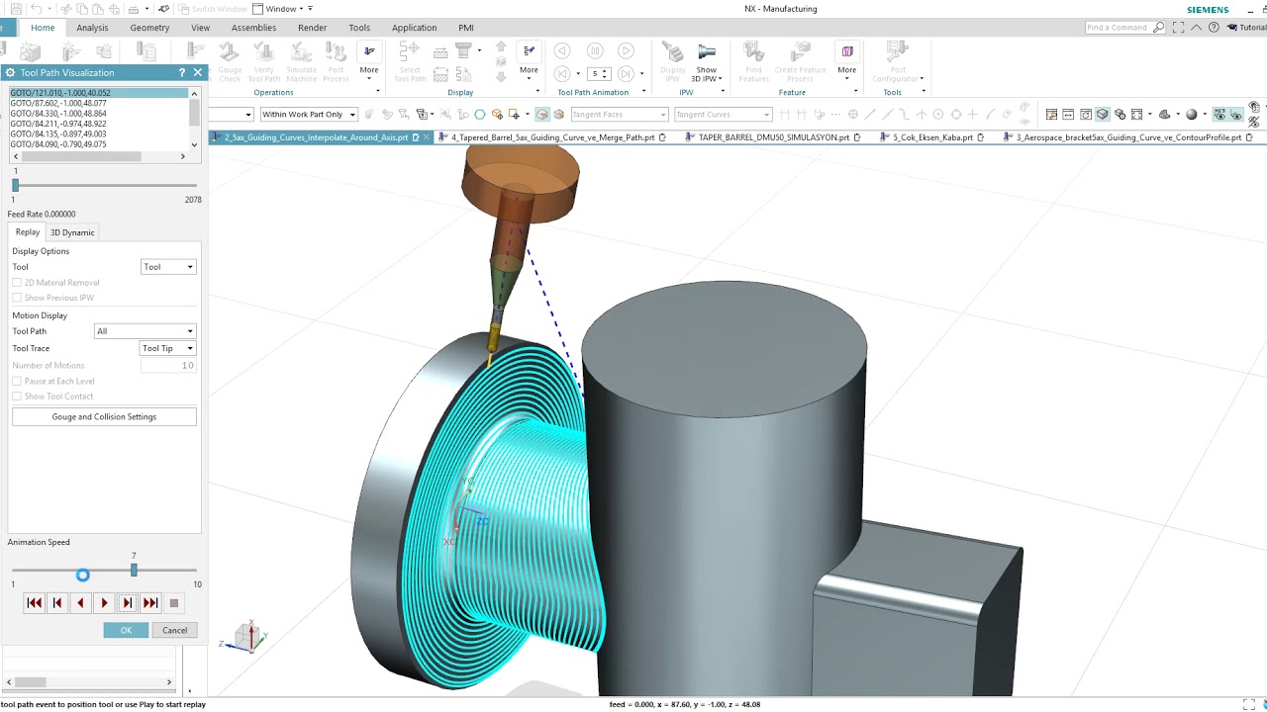Screen dimensions: 1267x712
Task: Select GOTO/84.135,-0.897,49.003 list row
Action: (98, 133)
